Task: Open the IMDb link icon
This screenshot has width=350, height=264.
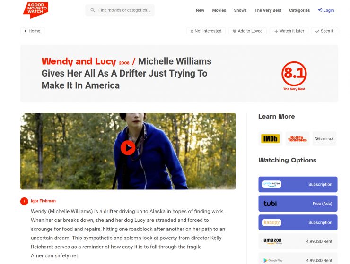Action: [x=271, y=139]
